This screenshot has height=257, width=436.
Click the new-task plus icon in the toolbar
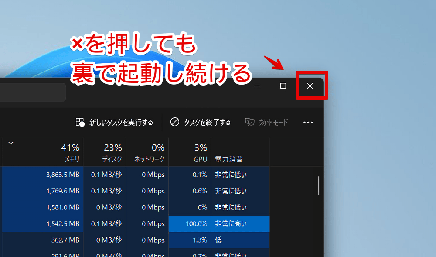click(x=80, y=122)
